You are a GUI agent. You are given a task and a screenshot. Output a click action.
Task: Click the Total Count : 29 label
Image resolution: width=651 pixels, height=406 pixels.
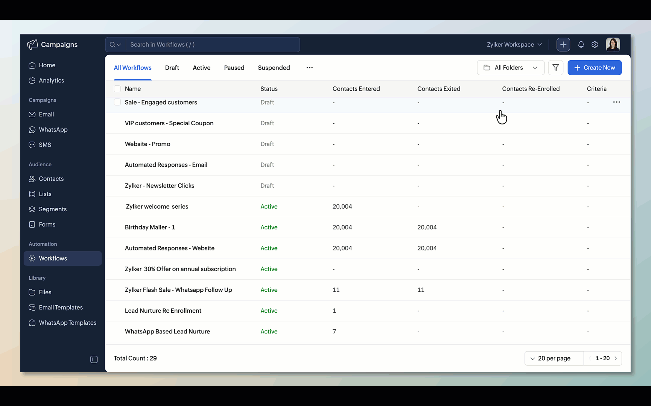click(135, 358)
